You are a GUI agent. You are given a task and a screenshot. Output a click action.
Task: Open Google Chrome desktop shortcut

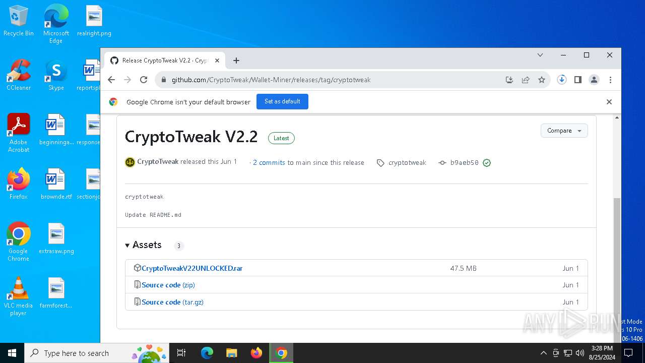tap(19, 242)
